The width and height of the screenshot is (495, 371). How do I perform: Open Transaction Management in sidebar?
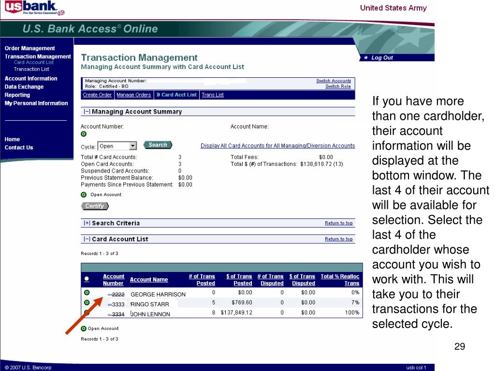[x=38, y=57]
